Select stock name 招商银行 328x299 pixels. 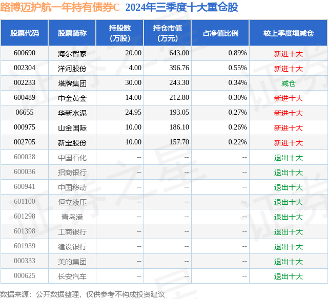tap(72, 173)
